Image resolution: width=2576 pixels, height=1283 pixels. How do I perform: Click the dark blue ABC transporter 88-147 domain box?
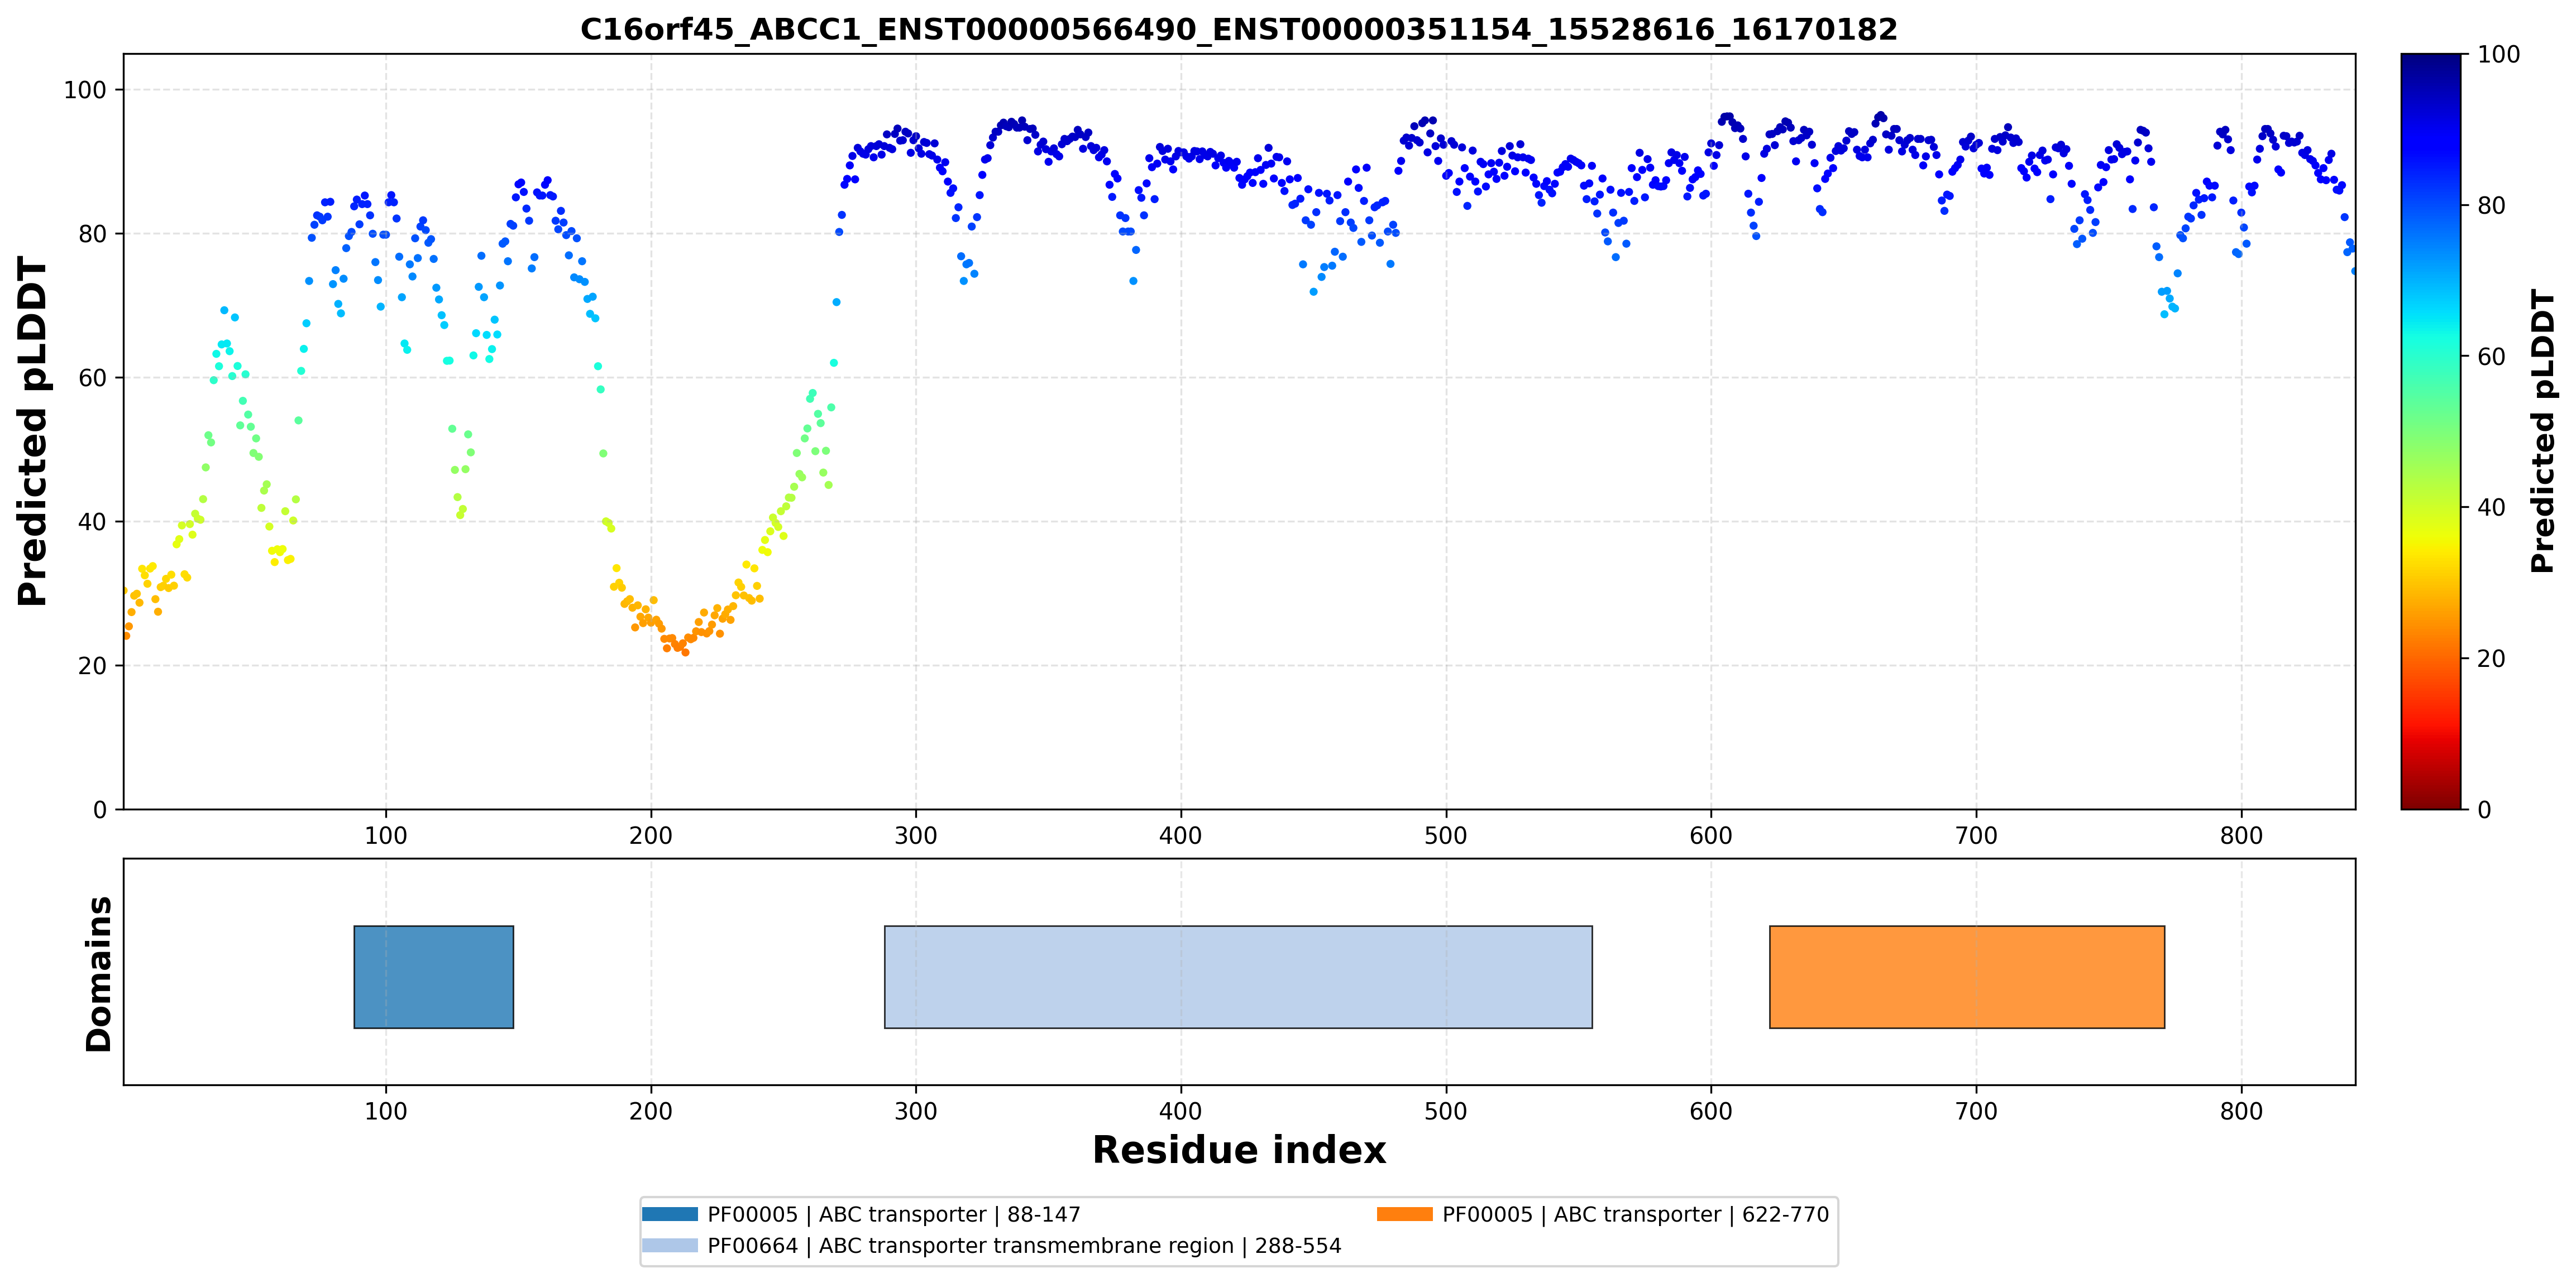[433, 976]
